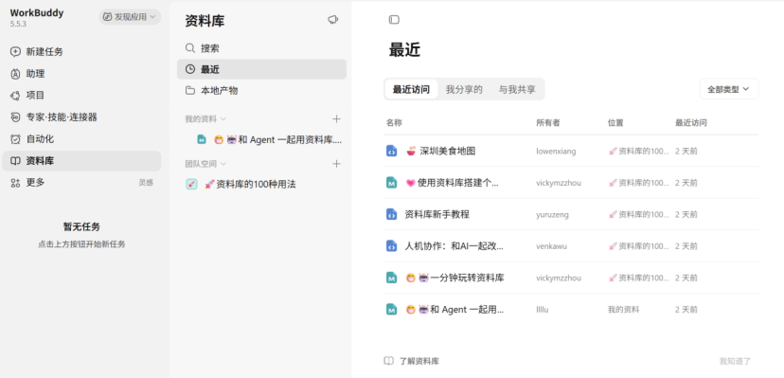The width and height of the screenshot is (784, 378).
Task: Click the location of 深圳美食地图 row
Action: (x=638, y=151)
